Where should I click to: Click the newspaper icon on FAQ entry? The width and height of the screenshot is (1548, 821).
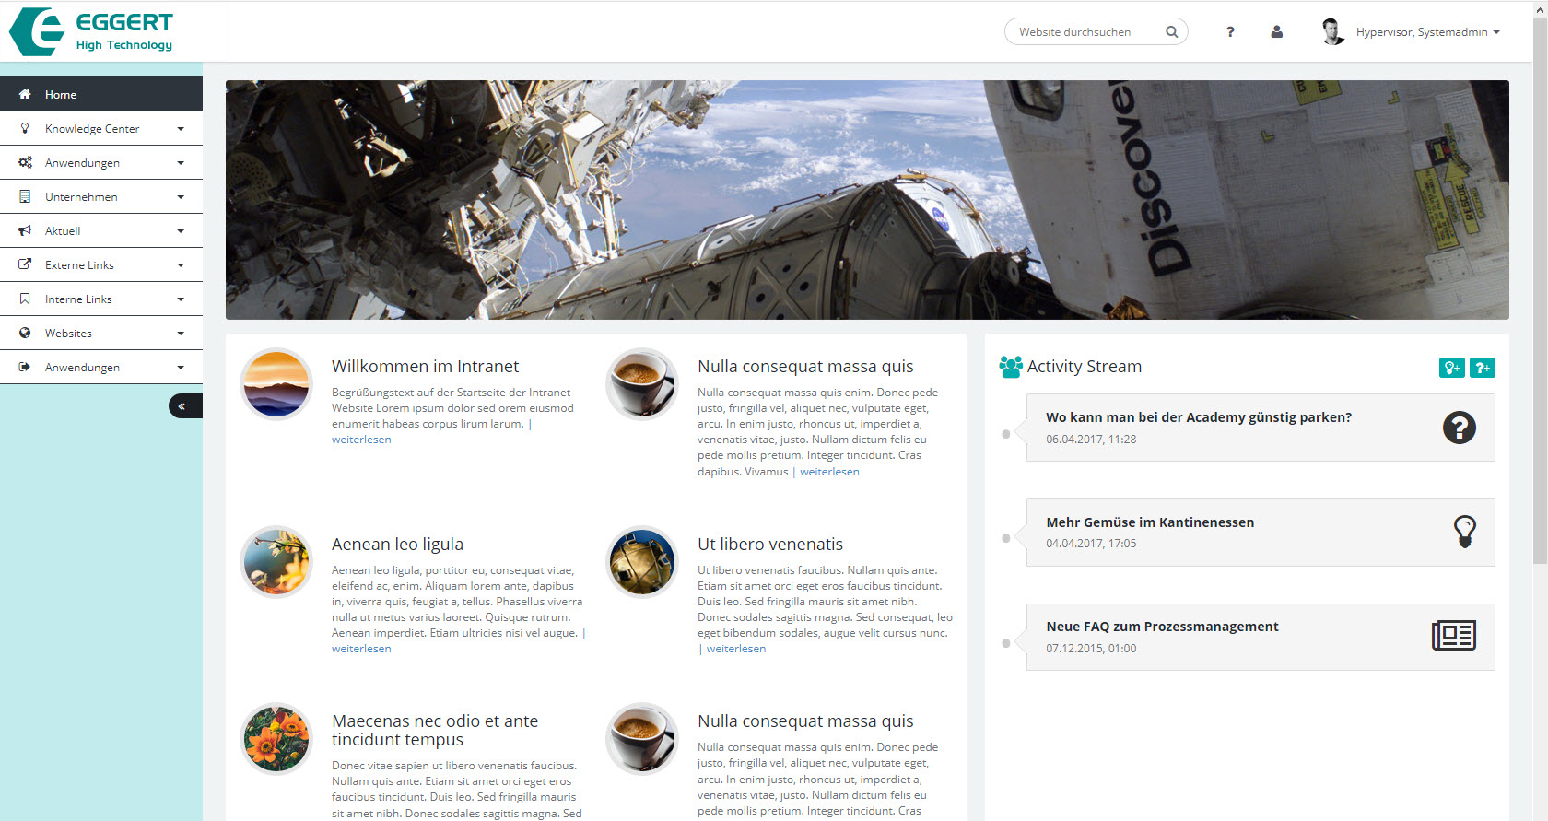pos(1453,636)
